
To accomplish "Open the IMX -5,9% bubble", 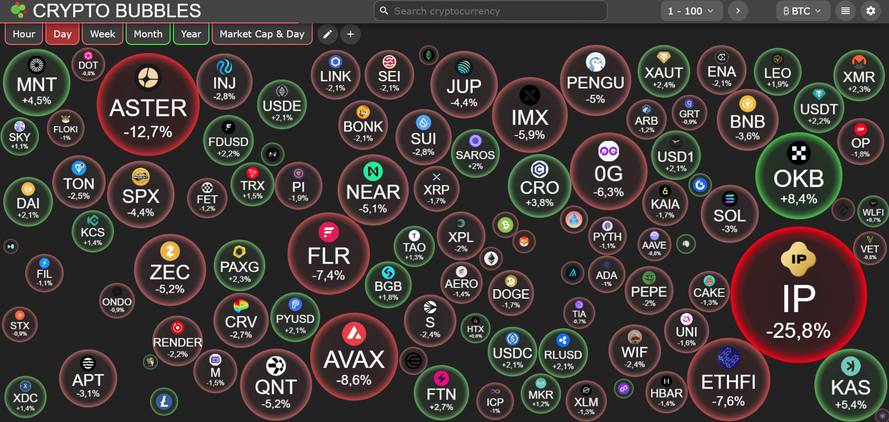I will pos(530,115).
